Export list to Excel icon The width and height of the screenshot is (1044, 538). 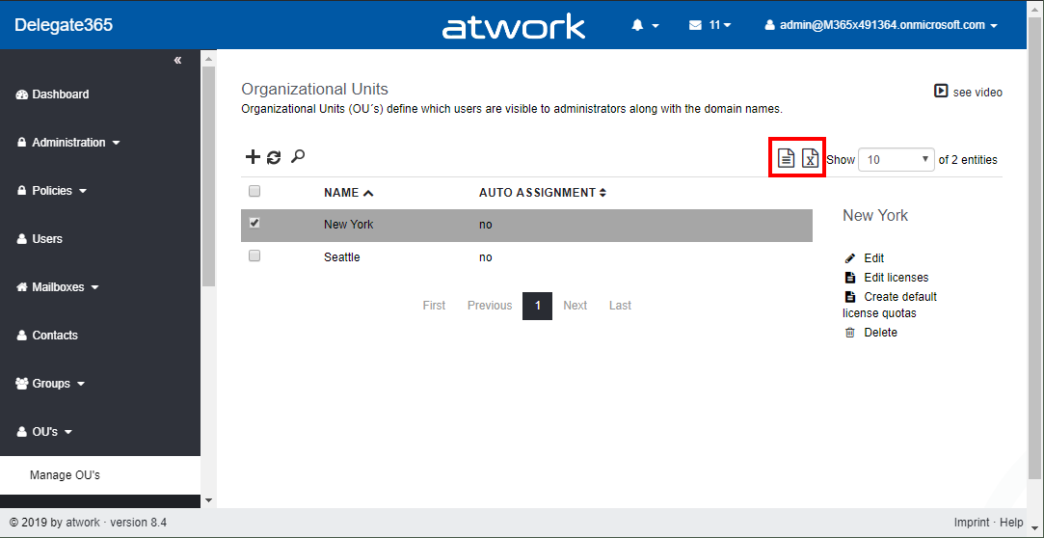pyautogui.click(x=810, y=158)
